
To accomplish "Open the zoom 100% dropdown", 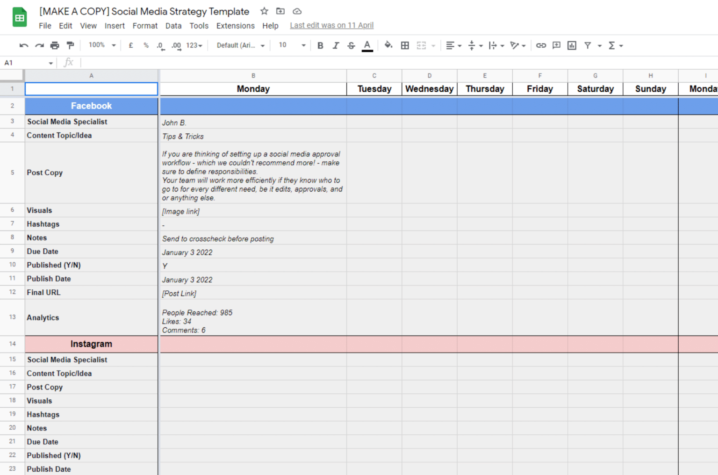I will [102, 45].
